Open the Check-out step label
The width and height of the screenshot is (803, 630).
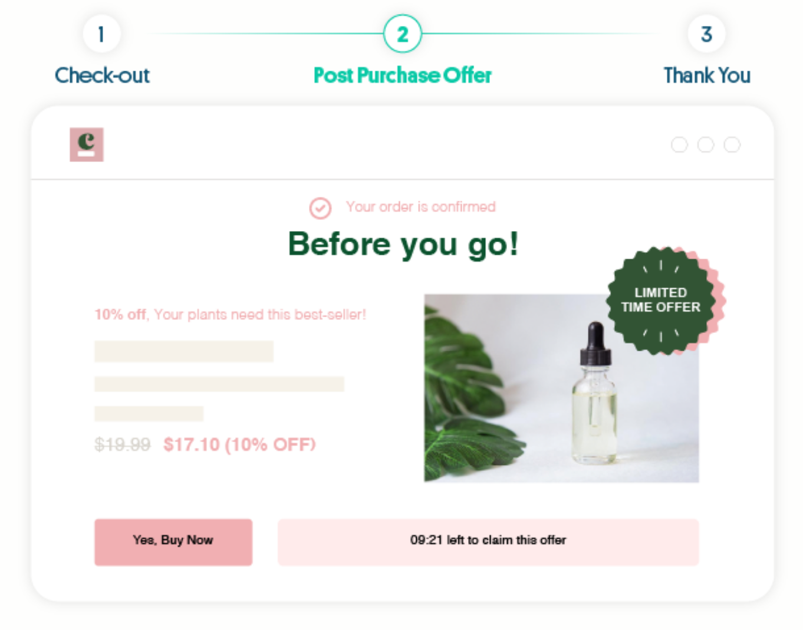pyautogui.click(x=102, y=75)
